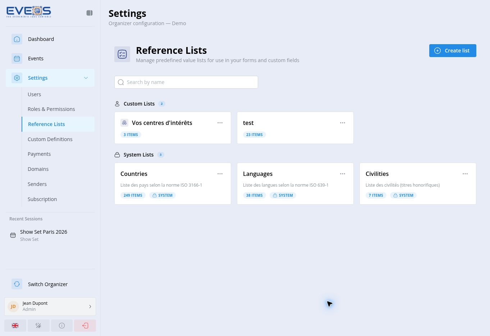Screen dimensions: 490x336
Task: Click the 249 ITEMS badge
Action: tap(133, 195)
